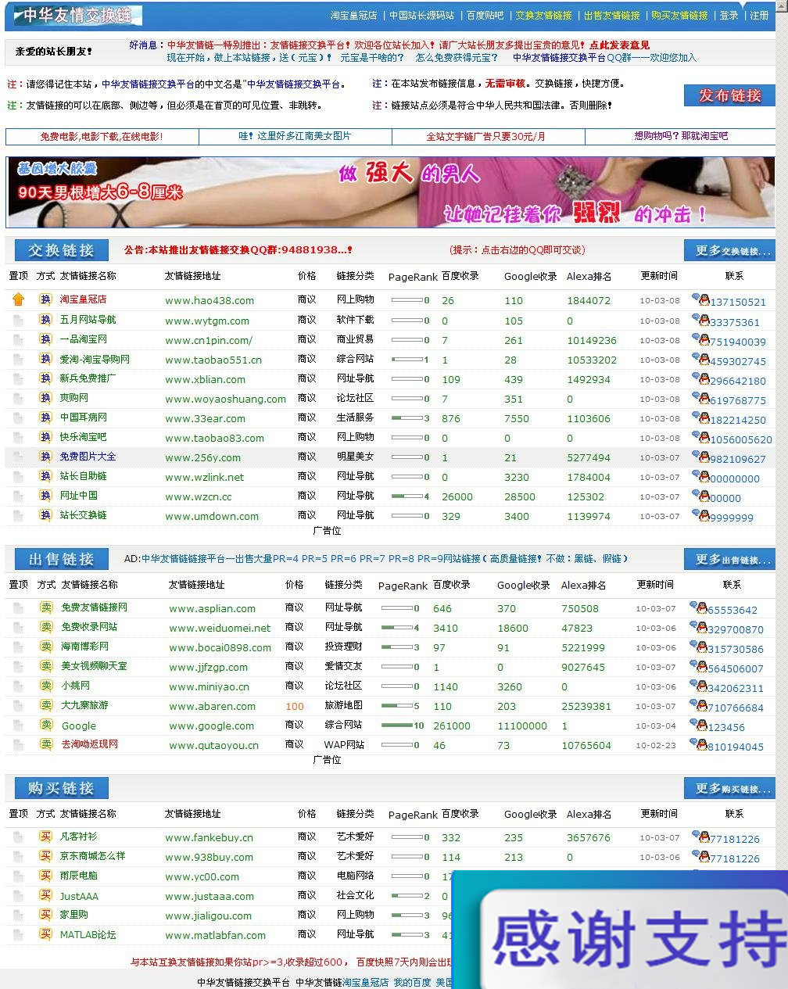Click the 买 icon beside MATLAB论坛
This screenshot has width=788, height=989.
[45, 934]
